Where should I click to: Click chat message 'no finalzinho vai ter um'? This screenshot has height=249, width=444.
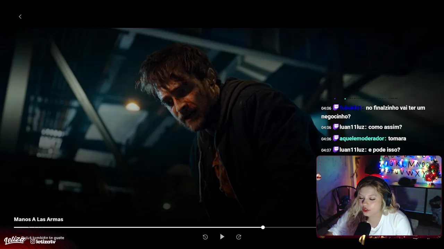(395, 108)
